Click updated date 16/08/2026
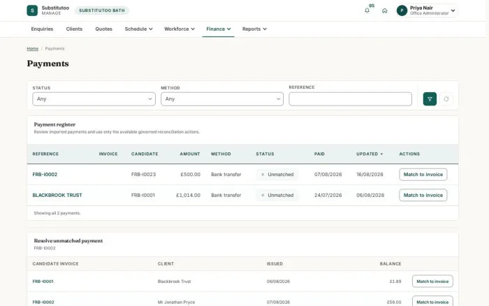 click(370, 175)
